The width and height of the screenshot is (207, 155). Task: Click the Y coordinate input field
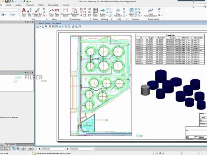tap(81, 149)
